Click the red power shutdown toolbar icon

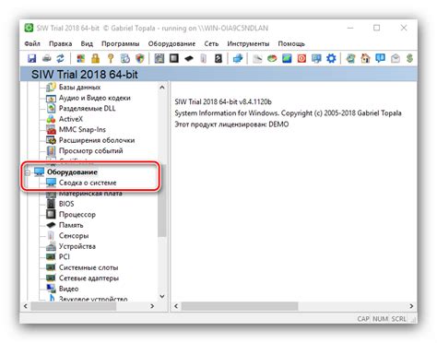(x=301, y=58)
